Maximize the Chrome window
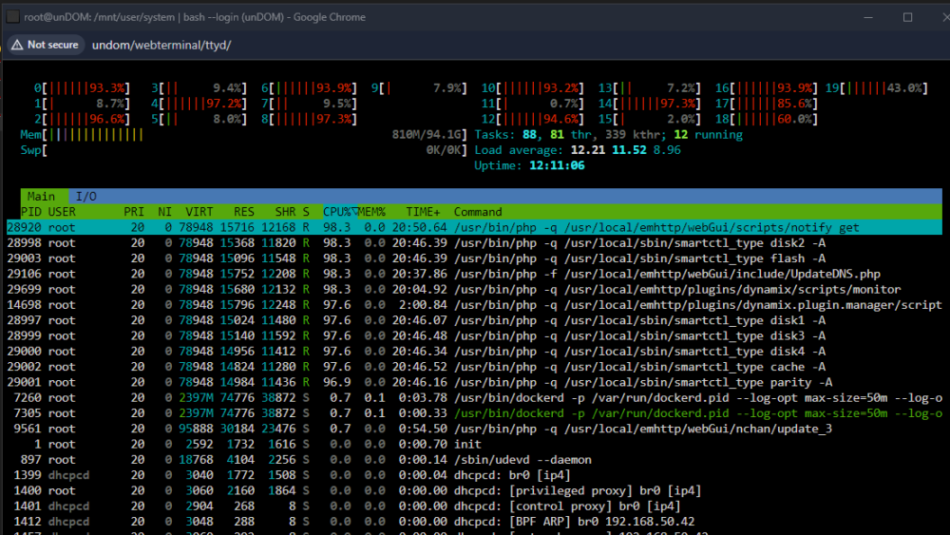Screen dimensions: 950x535 (x=907, y=17)
